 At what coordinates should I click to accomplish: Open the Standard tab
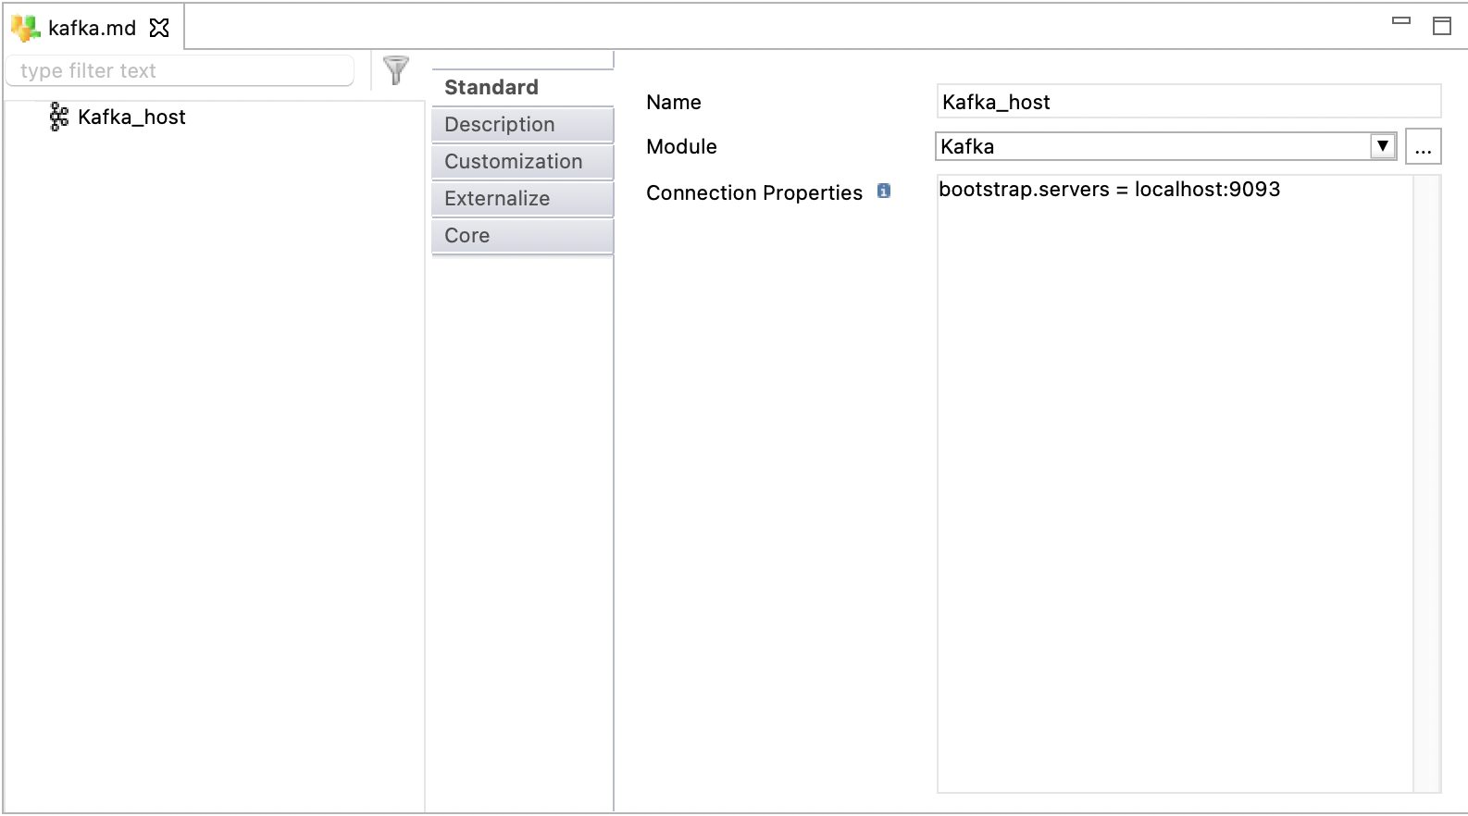[x=522, y=87]
